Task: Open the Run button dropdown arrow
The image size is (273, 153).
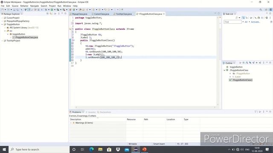Action: [x=55, y=10]
